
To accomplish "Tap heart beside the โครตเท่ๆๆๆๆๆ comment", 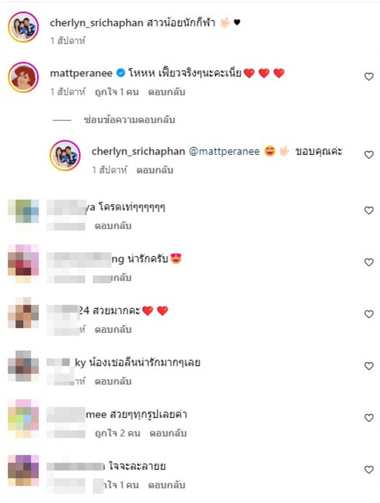I will click(369, 211).
